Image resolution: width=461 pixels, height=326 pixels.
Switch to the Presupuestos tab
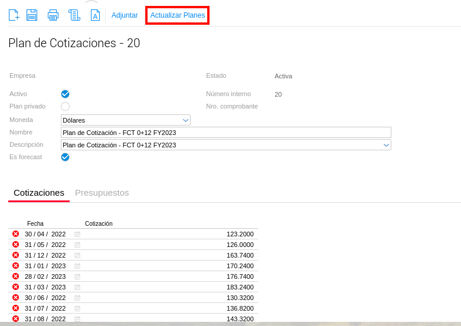(x=102, y=193)
